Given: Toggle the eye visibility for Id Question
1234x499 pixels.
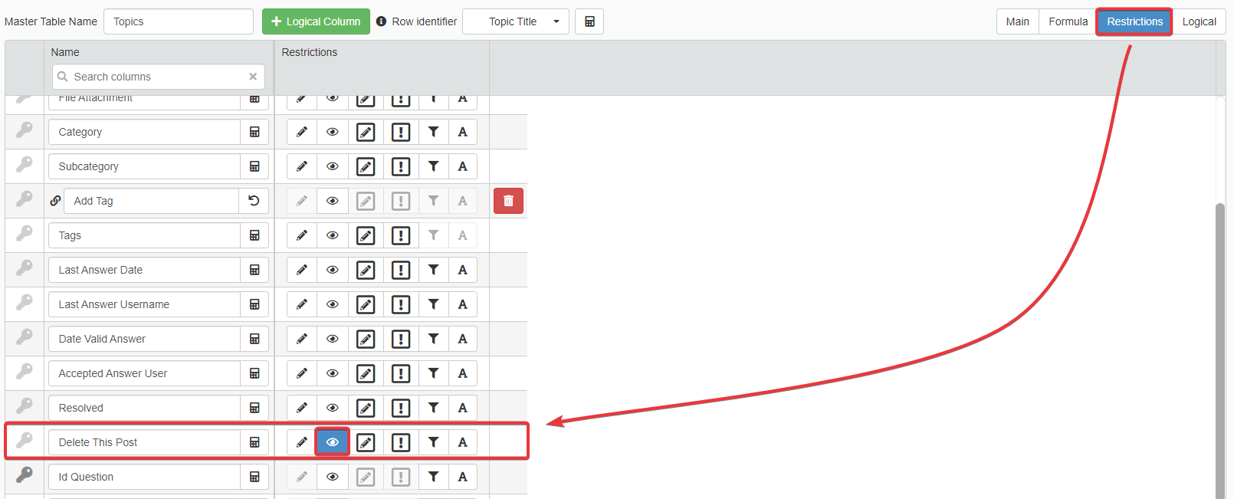Looking at the screenshot, I should coord(333,477).
